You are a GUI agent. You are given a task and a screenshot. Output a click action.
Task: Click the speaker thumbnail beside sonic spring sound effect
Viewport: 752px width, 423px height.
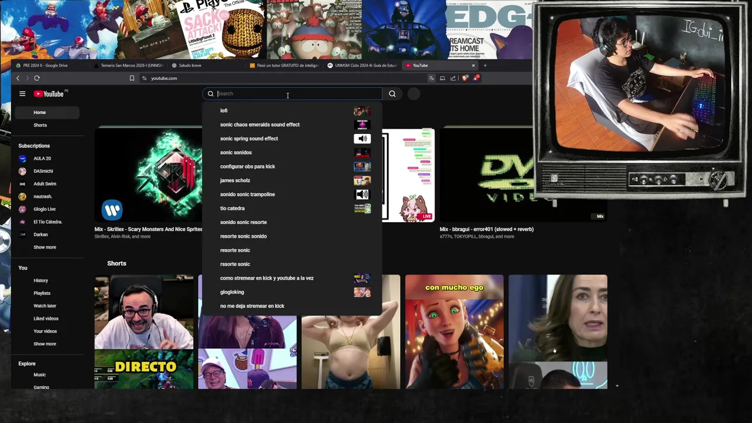click(362, 139)
